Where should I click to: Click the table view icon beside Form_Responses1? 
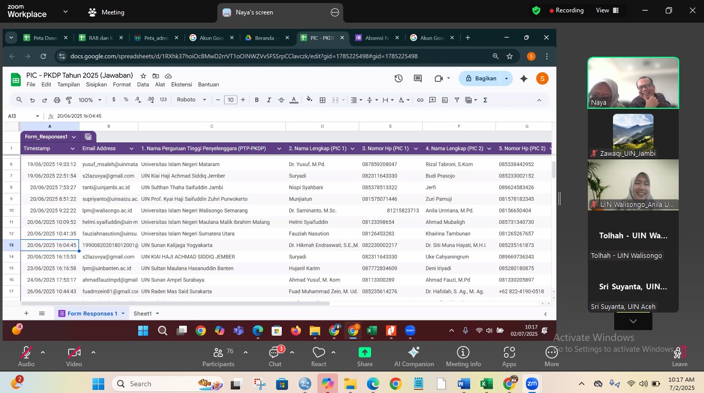click(88, 137)
